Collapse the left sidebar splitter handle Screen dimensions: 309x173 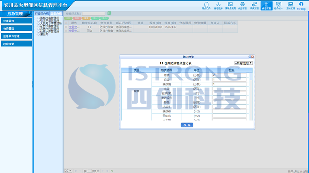pyautogui.click(x=33, y=84)
